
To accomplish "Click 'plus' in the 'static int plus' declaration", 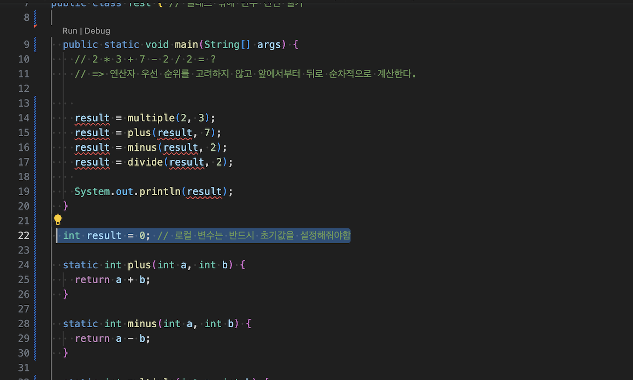I will [x=139, y=265].
